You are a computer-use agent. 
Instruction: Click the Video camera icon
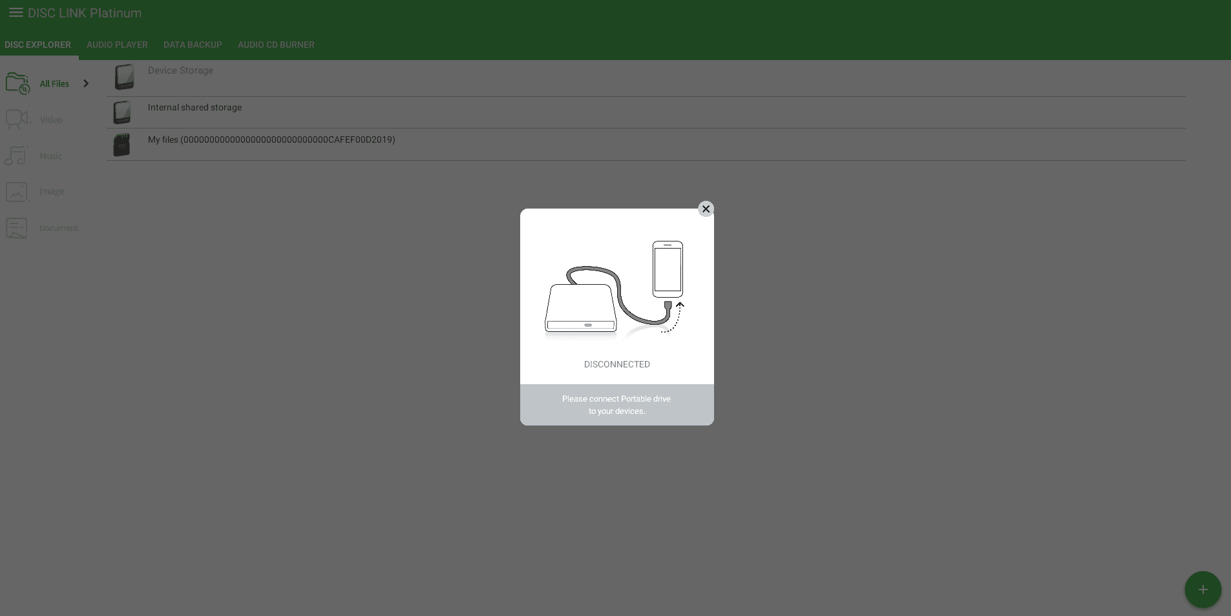click(17, 119)
